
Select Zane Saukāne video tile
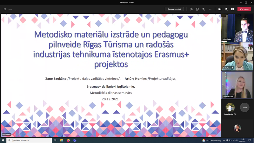tap(237, 85)
